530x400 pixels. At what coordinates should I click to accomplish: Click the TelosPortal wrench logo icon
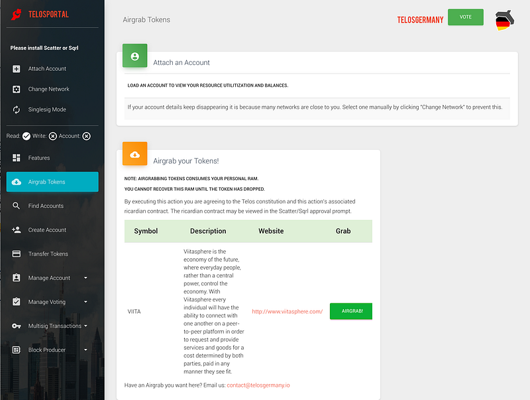pos(16,14)
